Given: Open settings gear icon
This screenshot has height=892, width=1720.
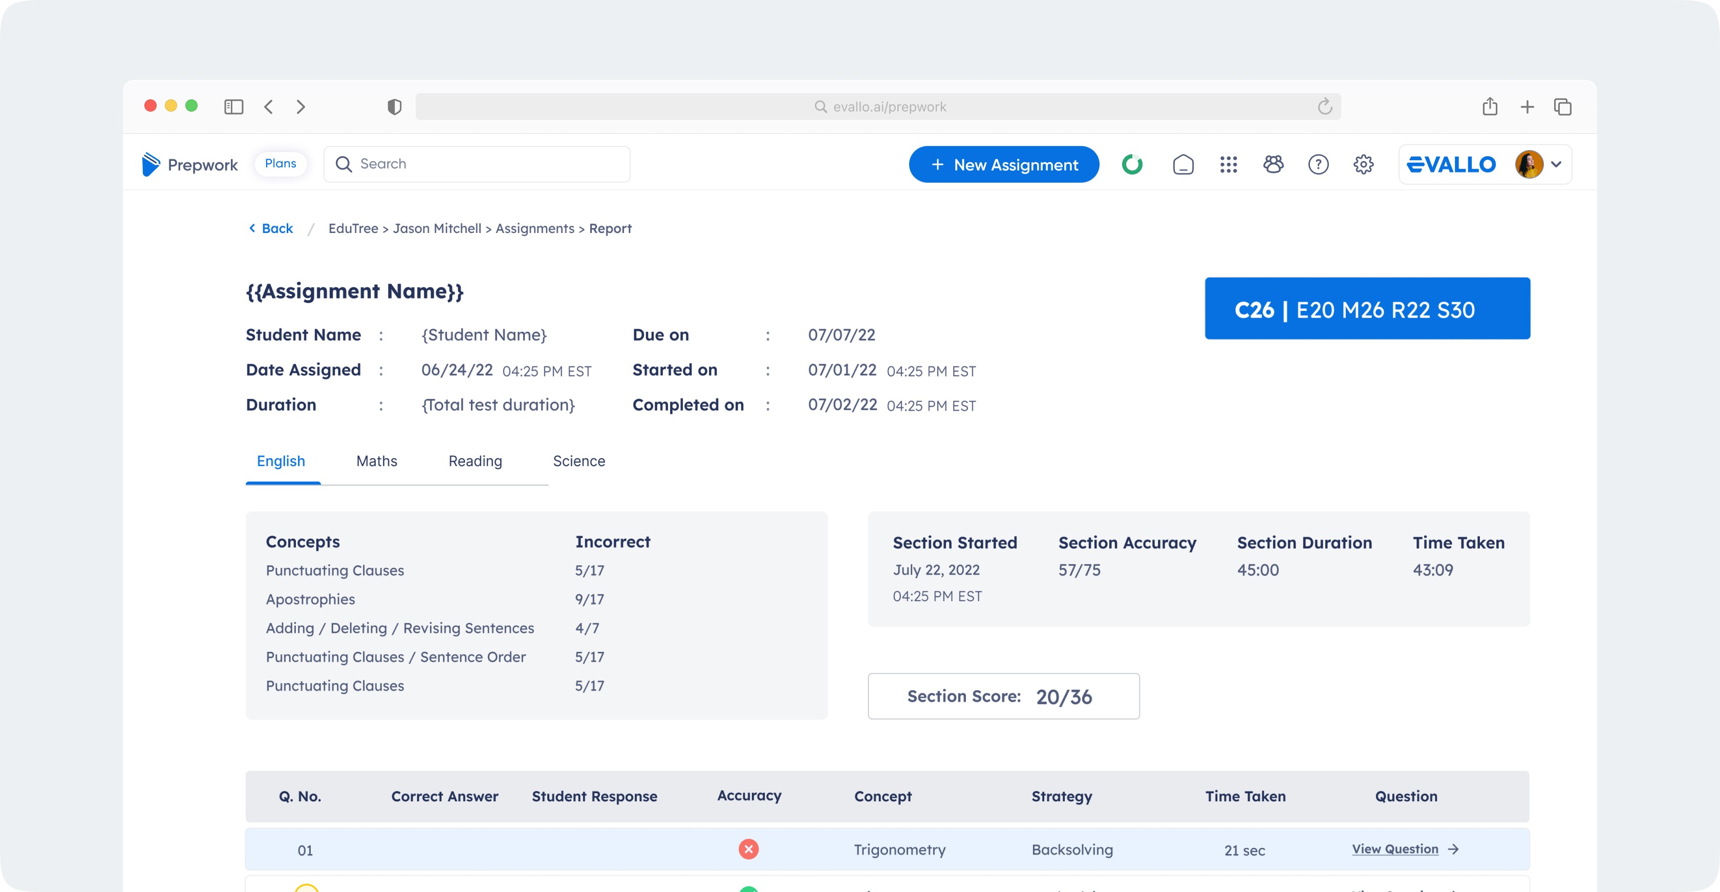Looking at the screenshot, I should tap(1363, 164).
